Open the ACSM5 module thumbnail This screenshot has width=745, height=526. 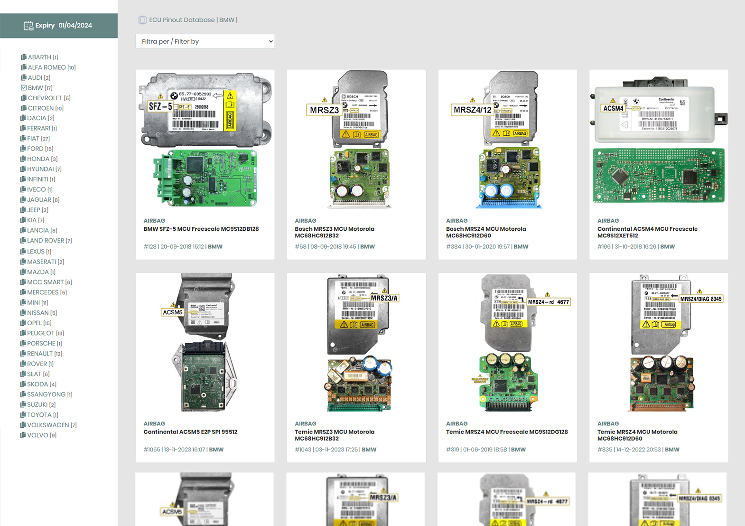[205, 342]
